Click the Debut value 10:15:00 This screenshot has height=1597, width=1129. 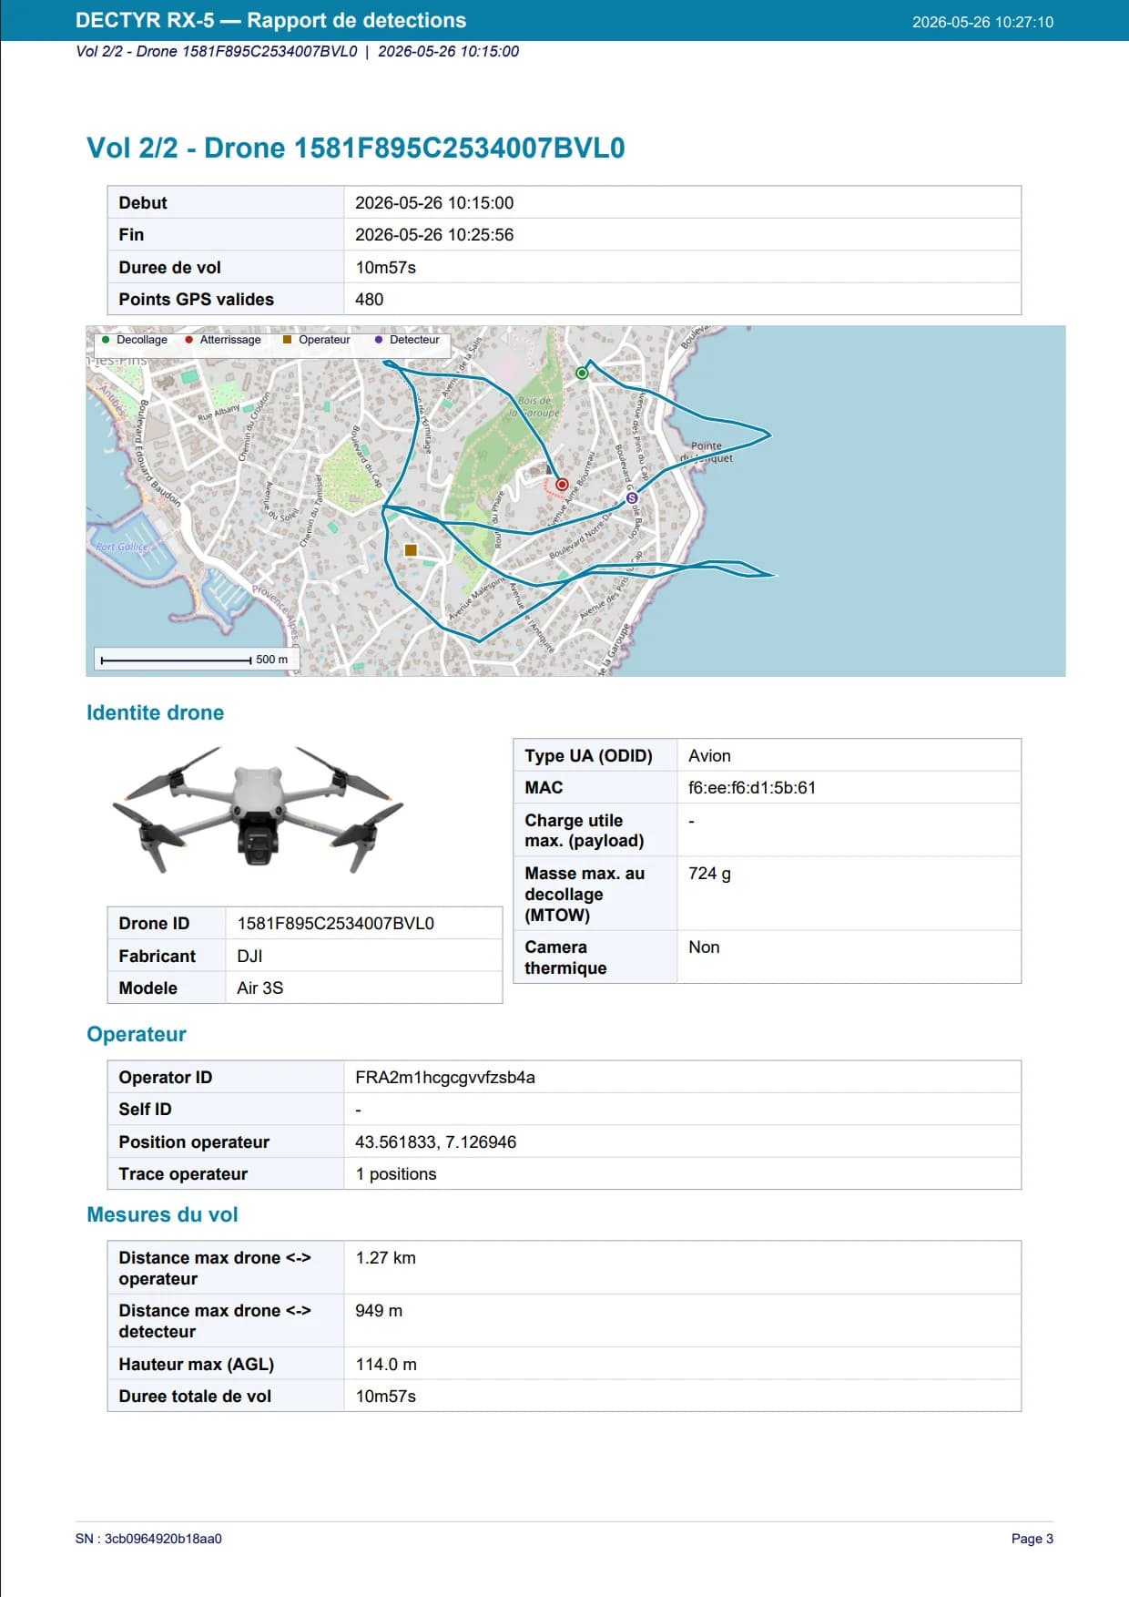coord(434,202)
